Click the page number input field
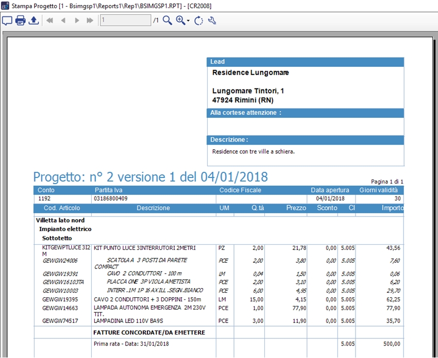This screenshot has height=358, width=438. coord(125,21)
